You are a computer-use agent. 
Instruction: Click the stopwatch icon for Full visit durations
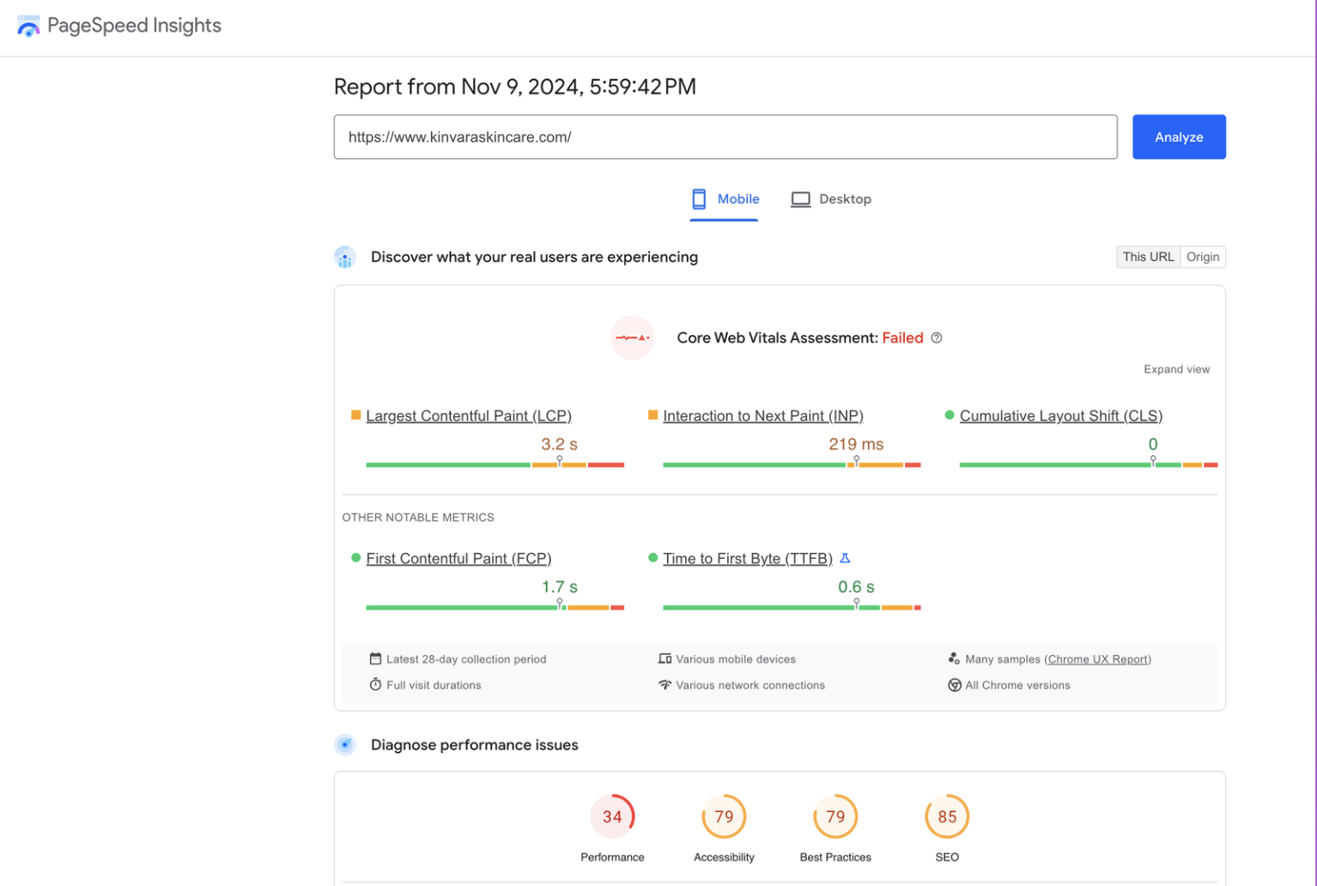pyautogui.click(x=375, y=684)
